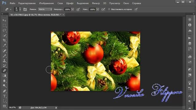The width and height of the screenshot is (196, 110).
Task: Open the Шрифт menu
Action: point(70,3)
